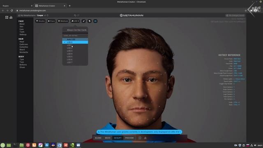The image size is (263, 148).
Task: Switch to PREVIEW mode tab
Action: click(129, 138)
